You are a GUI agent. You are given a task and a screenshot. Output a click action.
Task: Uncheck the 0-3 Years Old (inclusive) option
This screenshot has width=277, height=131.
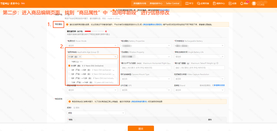pos(69,66)
